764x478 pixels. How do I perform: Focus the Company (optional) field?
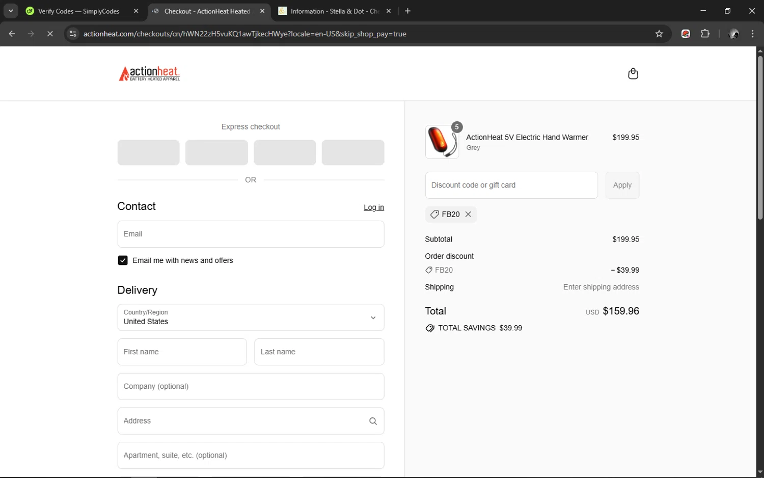click(x=251, y=386)
